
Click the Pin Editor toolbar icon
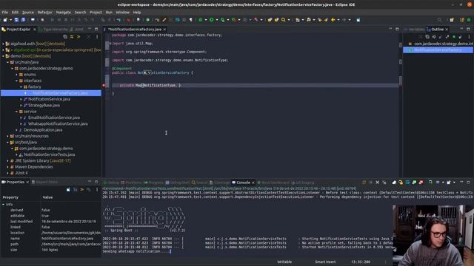click(x=358, y=20)
